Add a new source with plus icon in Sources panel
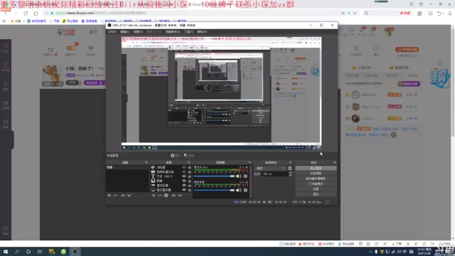Screen dimensions: 455x256 point(154,196)
